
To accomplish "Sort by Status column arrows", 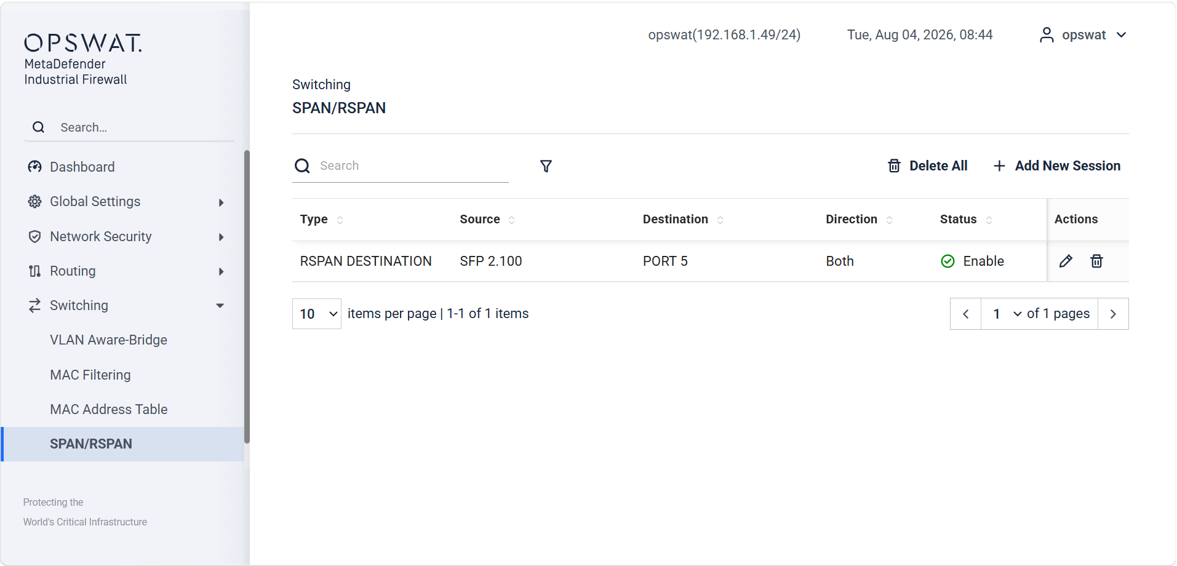I will tap(989, 220).
